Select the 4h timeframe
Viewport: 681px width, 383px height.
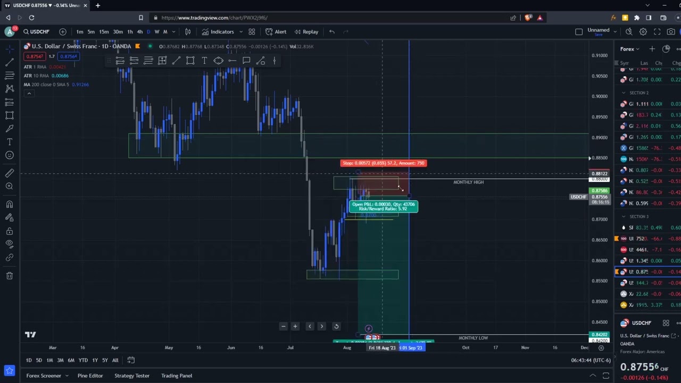(x=139, y=32)
